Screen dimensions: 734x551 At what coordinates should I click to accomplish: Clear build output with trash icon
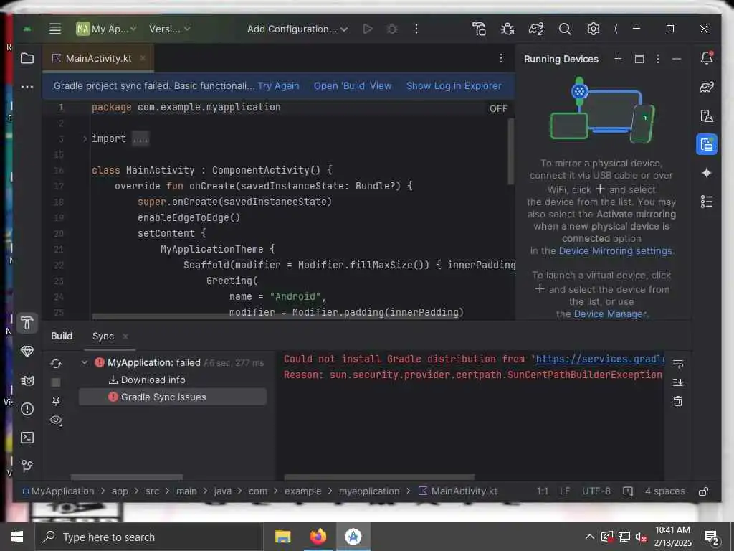pos(678,401)
